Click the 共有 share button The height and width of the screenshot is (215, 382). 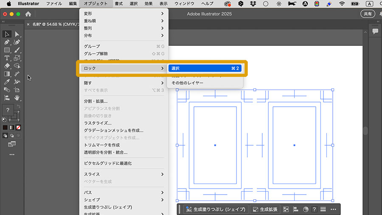click(x=368, y=14)
